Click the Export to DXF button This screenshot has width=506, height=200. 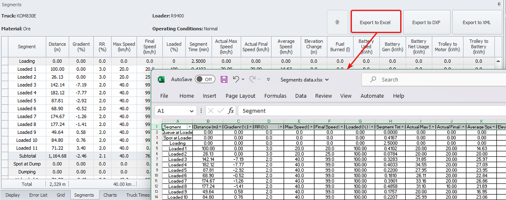[426, 22]
